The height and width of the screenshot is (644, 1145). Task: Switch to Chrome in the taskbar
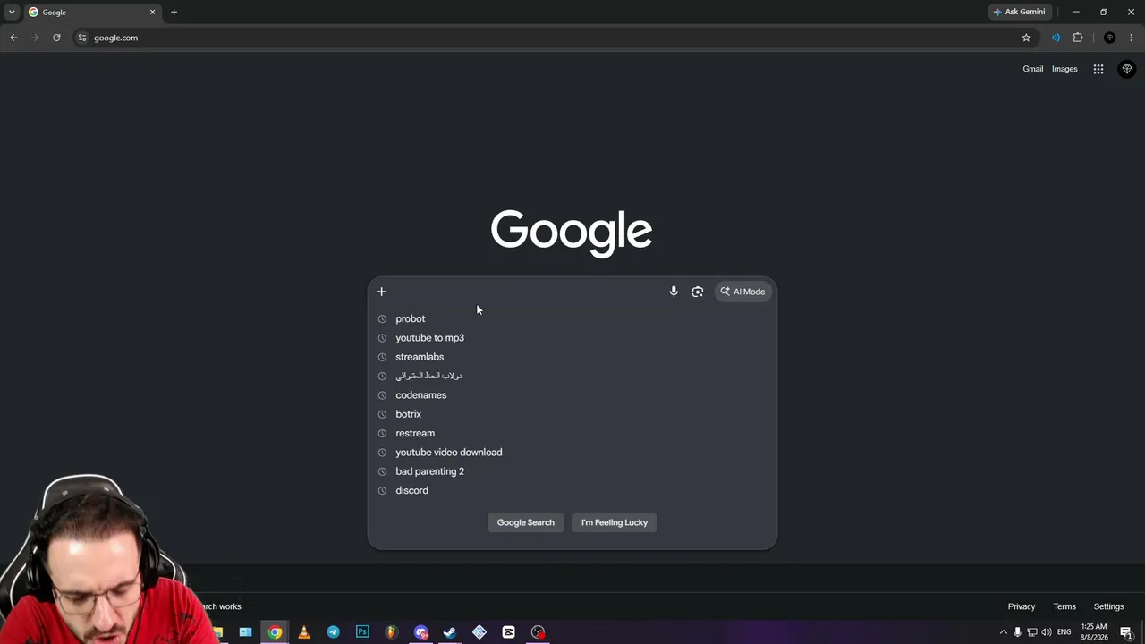pyautogui.click(x=275, y=632)
